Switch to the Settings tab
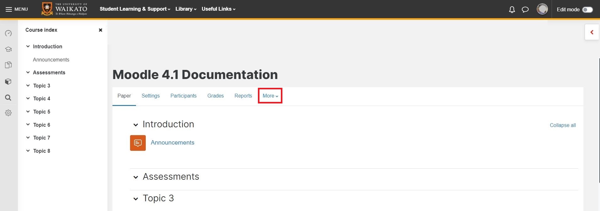 [x=150, y=96]
